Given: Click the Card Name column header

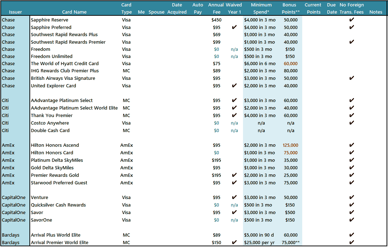Looking at the screenshot, I should click(74, 12).
